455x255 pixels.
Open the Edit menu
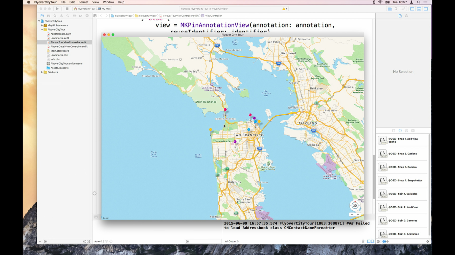coord(72,2)
